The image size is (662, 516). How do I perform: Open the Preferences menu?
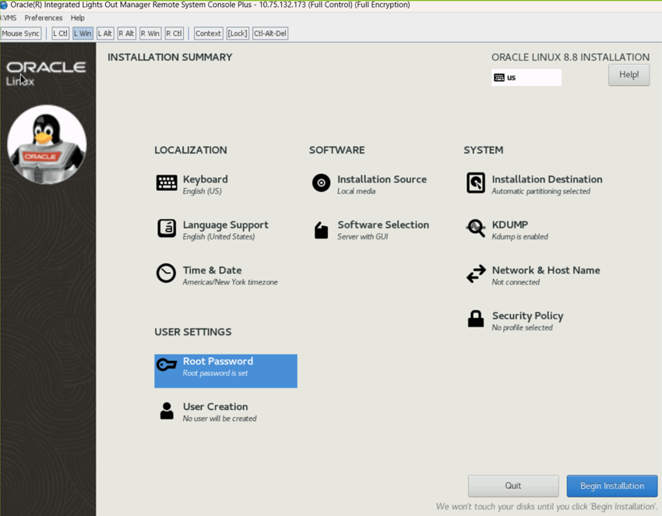[44, 18]
